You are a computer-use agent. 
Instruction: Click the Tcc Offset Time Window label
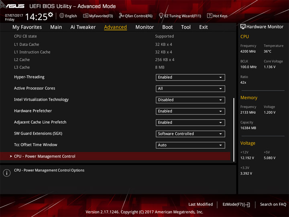pos(36,145)
